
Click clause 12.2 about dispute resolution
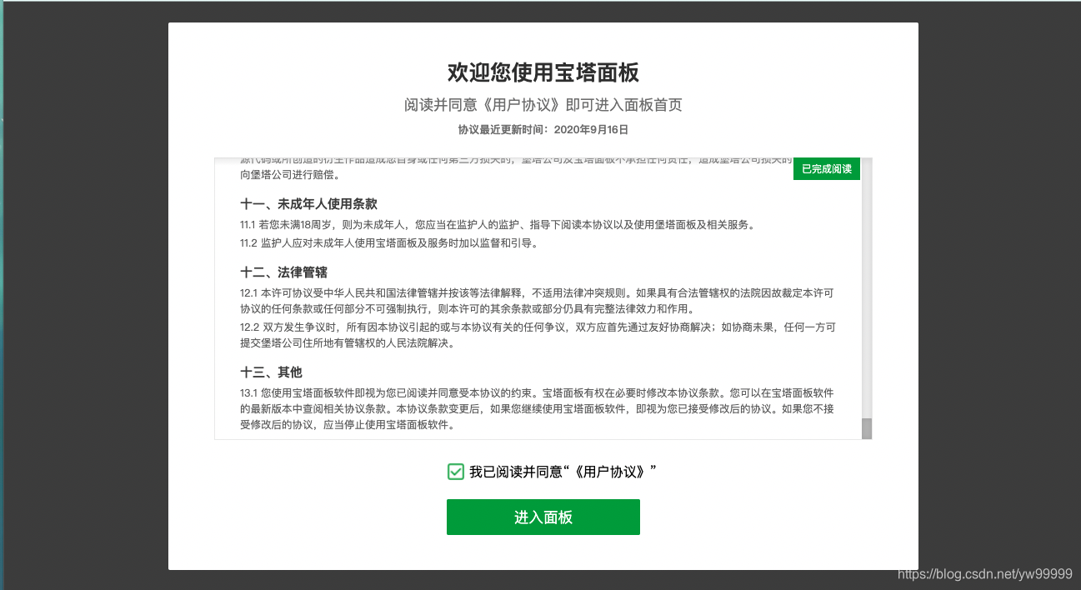[538, 336]
